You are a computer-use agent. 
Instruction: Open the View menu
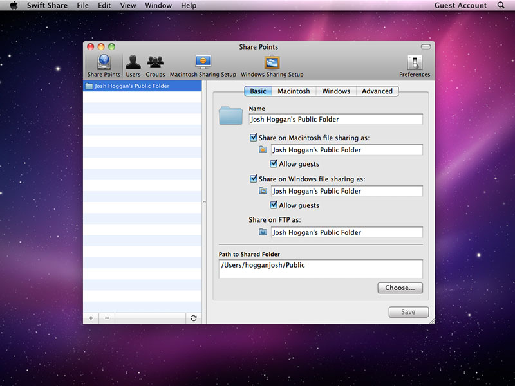click(x=127, y=5)
